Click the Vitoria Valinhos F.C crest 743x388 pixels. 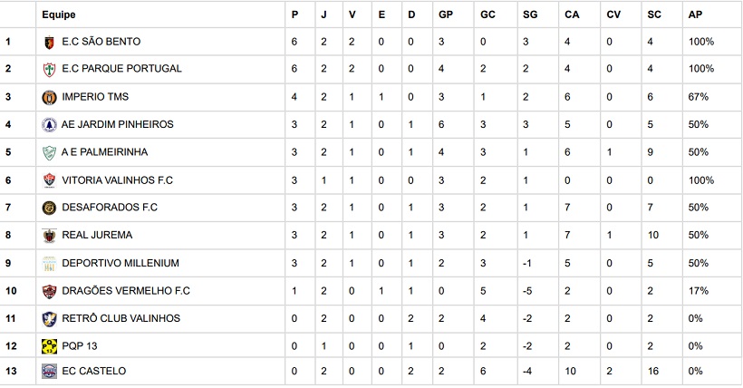tap(49, 180)
